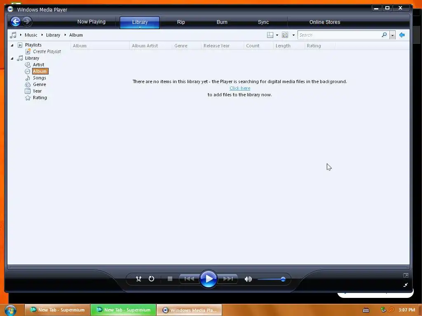Switch to the highlighted green Supermium taskbar button
422x316 pixels.
[x=123, y=310]
